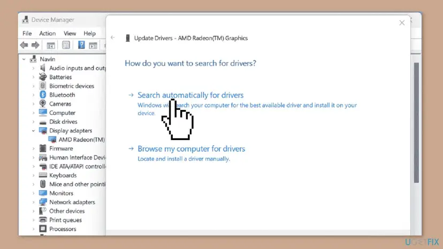Select the Print queues label
This screenshot has width=443, height=249.
pos(66,220)
